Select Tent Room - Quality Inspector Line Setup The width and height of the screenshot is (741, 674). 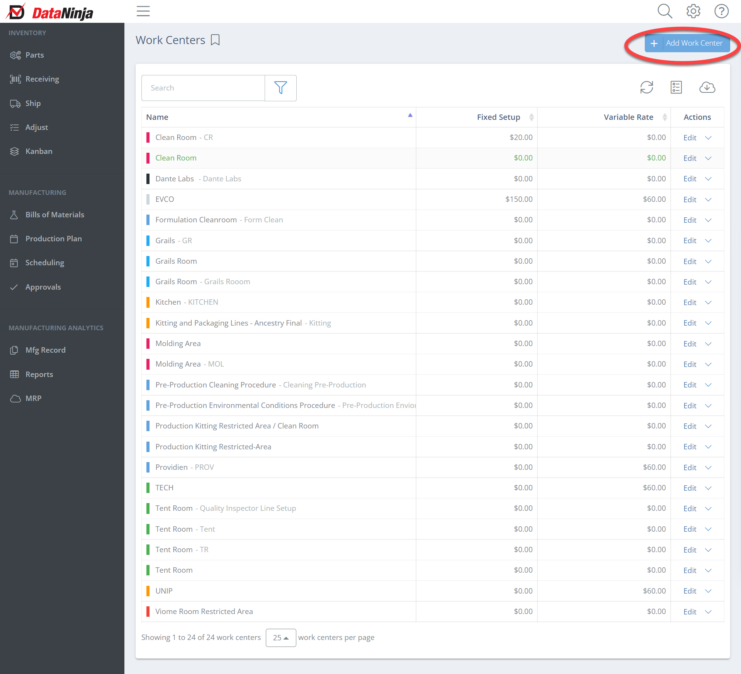point(433,508)
